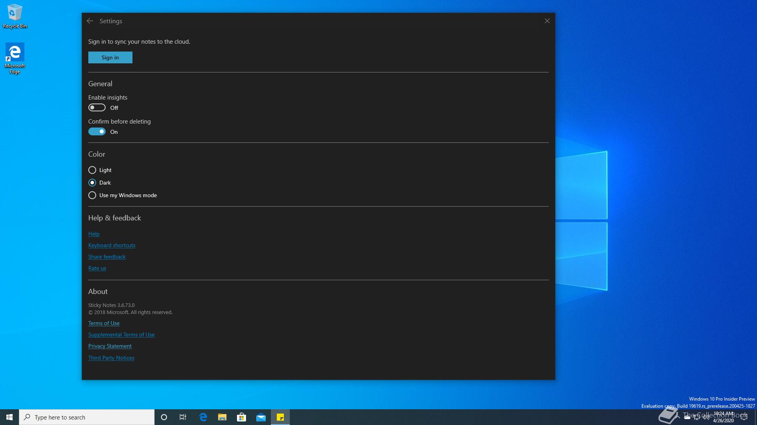The height and width of the screenshot is (425, 757).
Task: Select the Dark color option
Action: pyautogui.click(x=100, y=183)
